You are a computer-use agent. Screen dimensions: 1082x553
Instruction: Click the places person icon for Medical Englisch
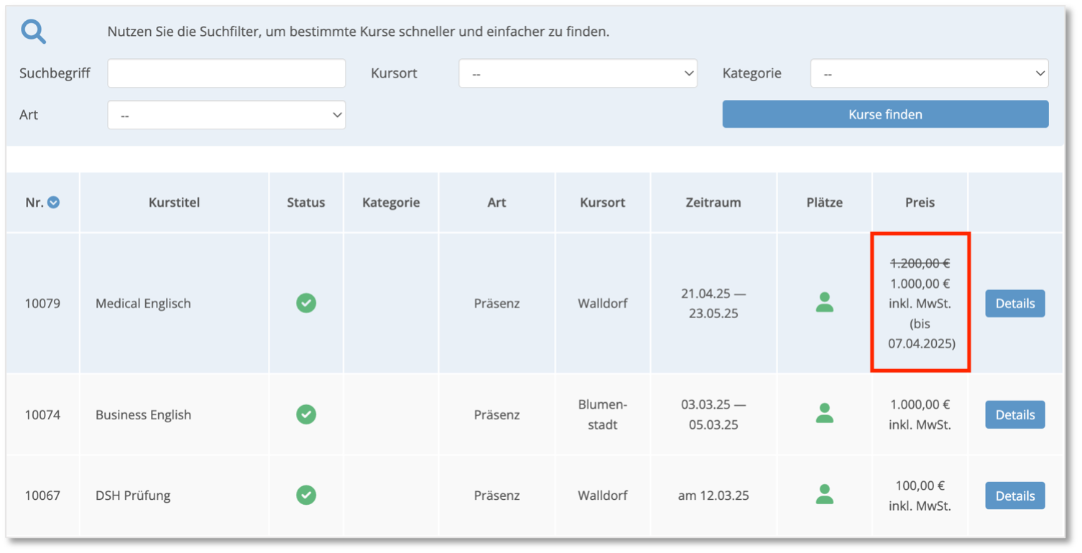point(824,303)
